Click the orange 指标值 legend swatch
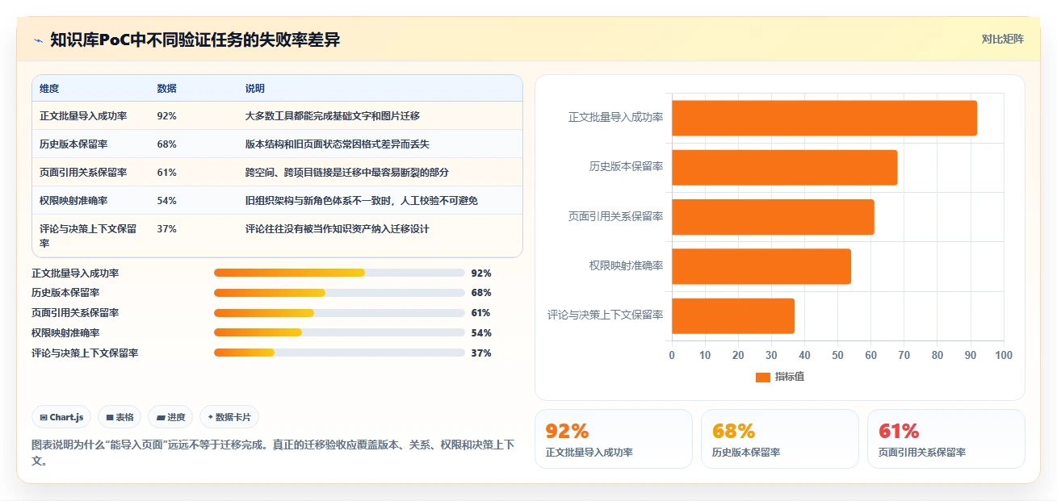The height and width of the screenshot is (501, 1057). (x=763, y=378)
